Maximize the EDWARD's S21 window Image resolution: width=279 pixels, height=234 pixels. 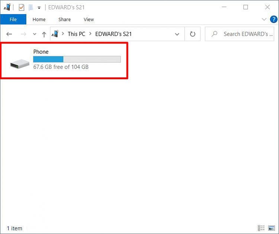246,7
